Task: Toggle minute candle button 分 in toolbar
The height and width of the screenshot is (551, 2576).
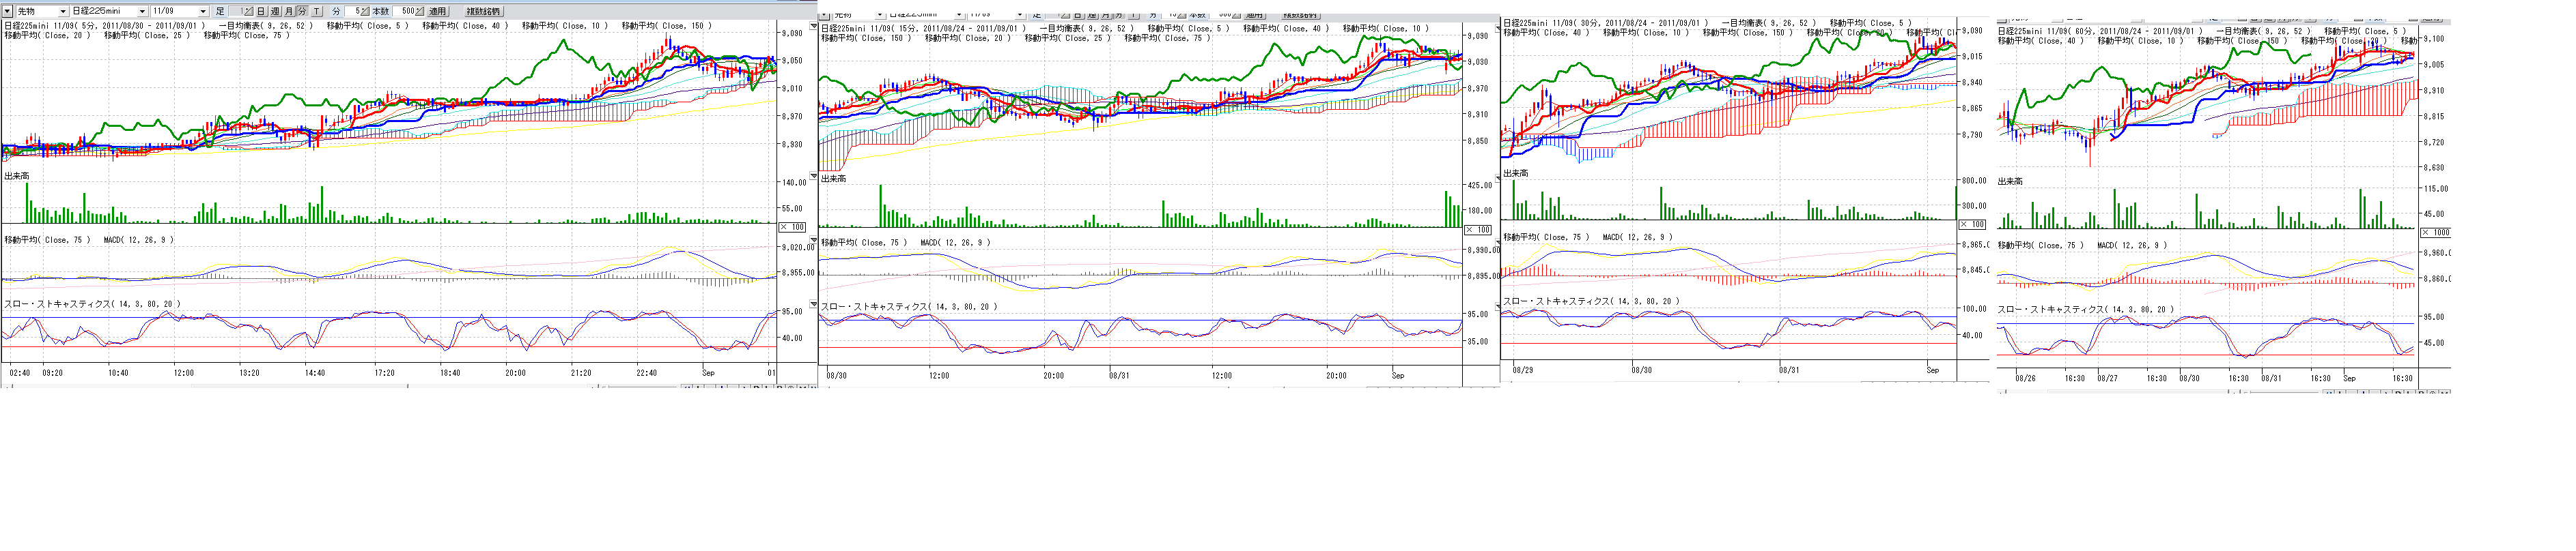Action: [x=302, y=11]
